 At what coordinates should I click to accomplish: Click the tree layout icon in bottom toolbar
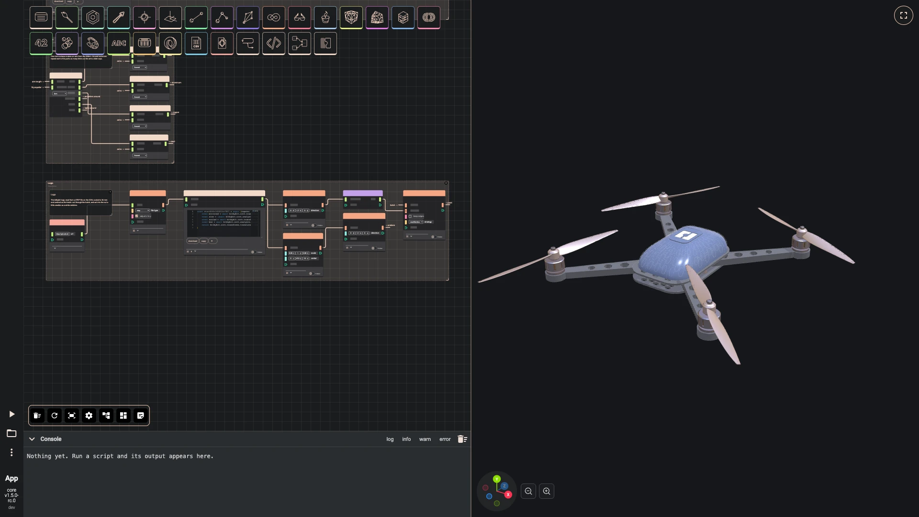click(106, 416)
